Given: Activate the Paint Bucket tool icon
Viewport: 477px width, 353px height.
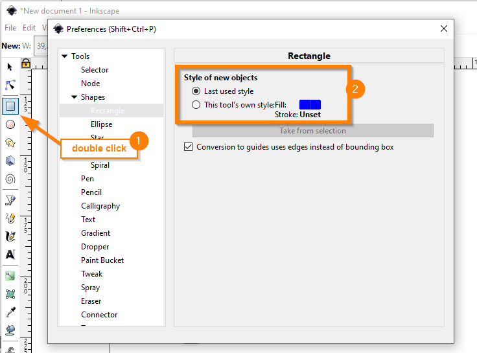Looking at the screenshot, I should tap(10, 330).
